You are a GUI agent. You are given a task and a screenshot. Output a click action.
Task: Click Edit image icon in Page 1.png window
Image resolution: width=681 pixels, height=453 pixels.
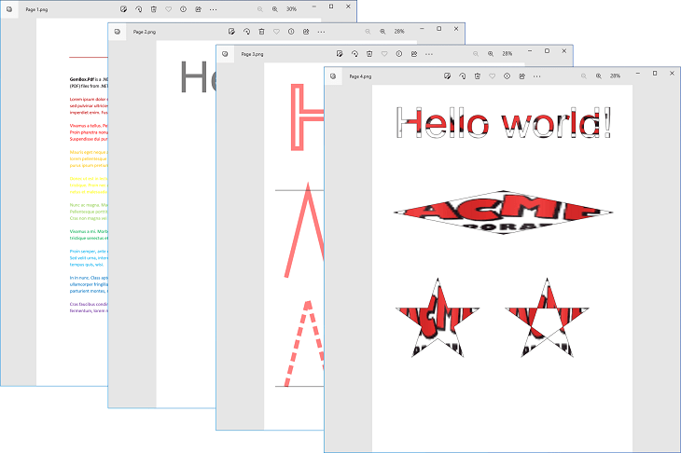coord(124,8)
